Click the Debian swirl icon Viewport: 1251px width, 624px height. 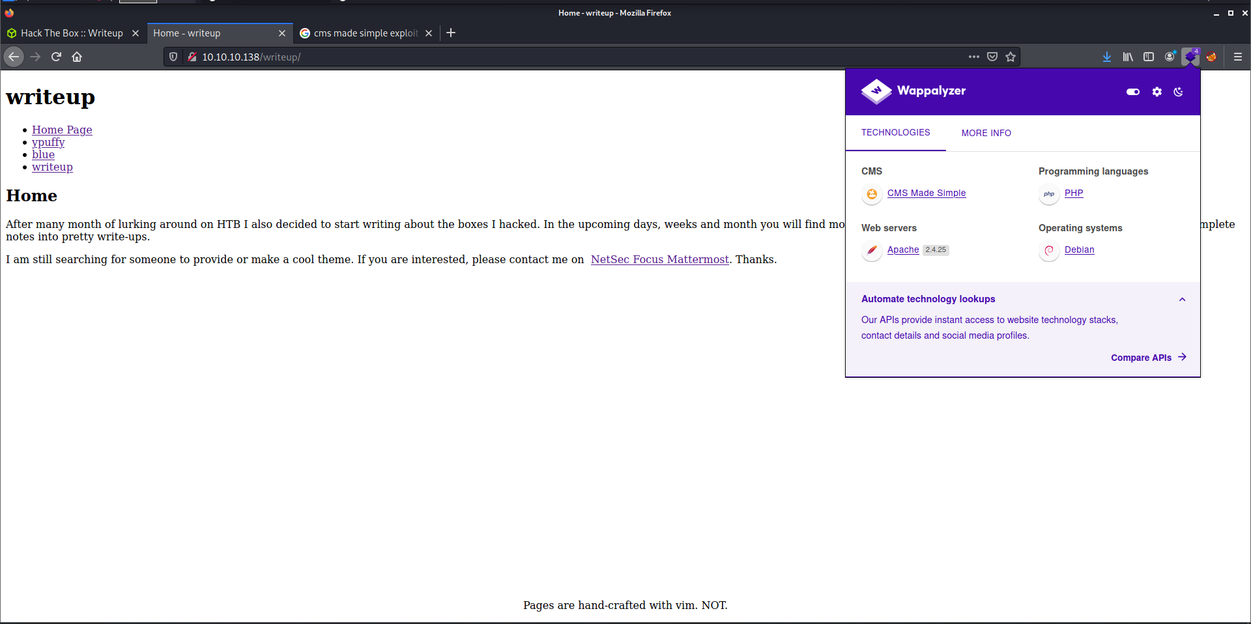pyautogui.click(x=1049, y=250)
